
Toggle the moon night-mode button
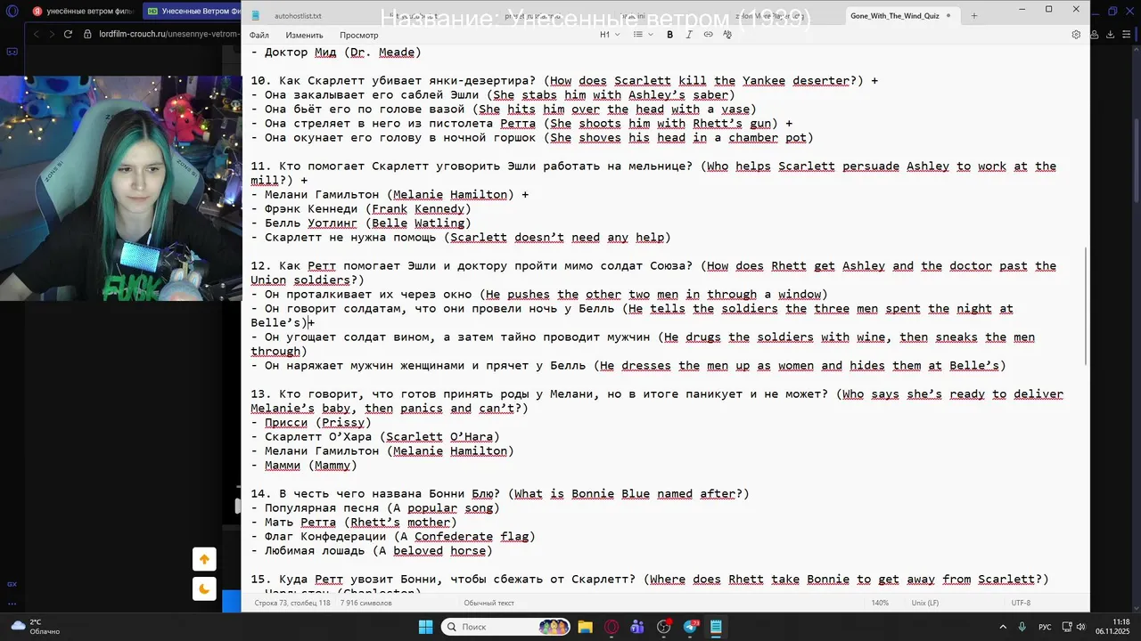click(204, 588)
